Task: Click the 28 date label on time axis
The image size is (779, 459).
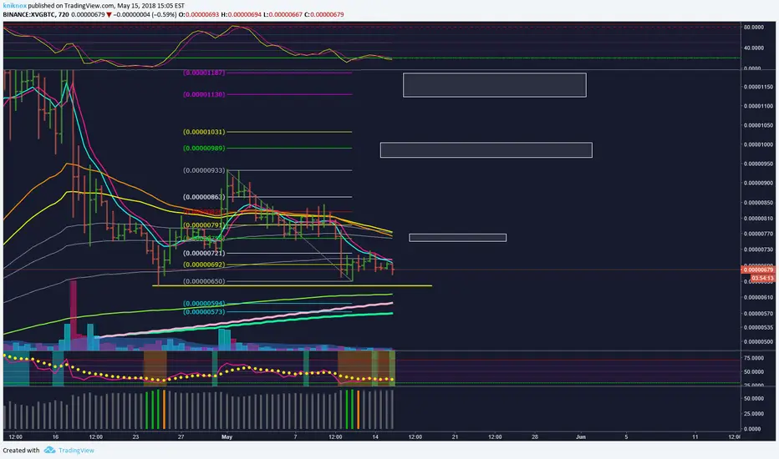Action: pyautogui.click(x=535, y=436)
